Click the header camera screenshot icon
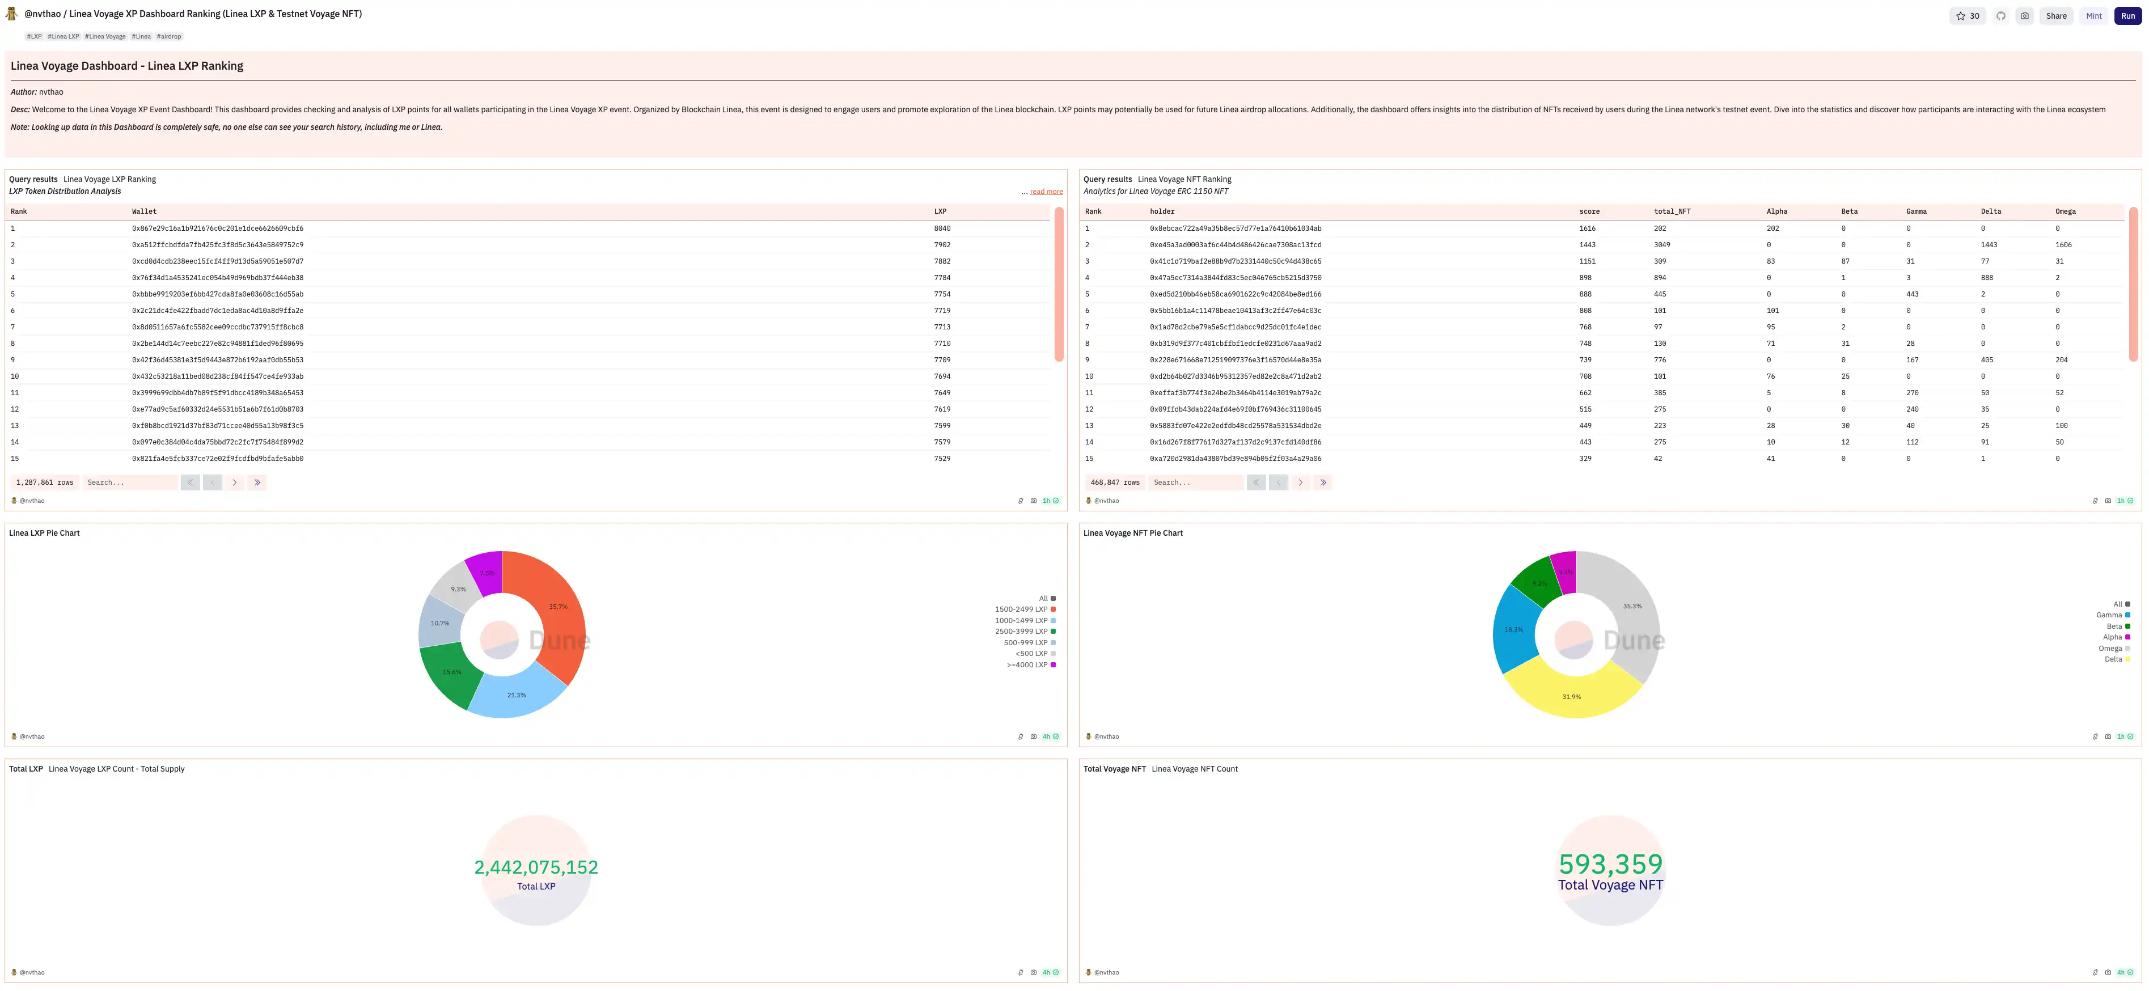 pyautogui.click(x=2025, y=16)
